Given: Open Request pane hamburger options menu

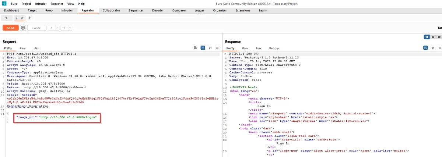Looking at the screenshot, I should [x=217, y=48].
